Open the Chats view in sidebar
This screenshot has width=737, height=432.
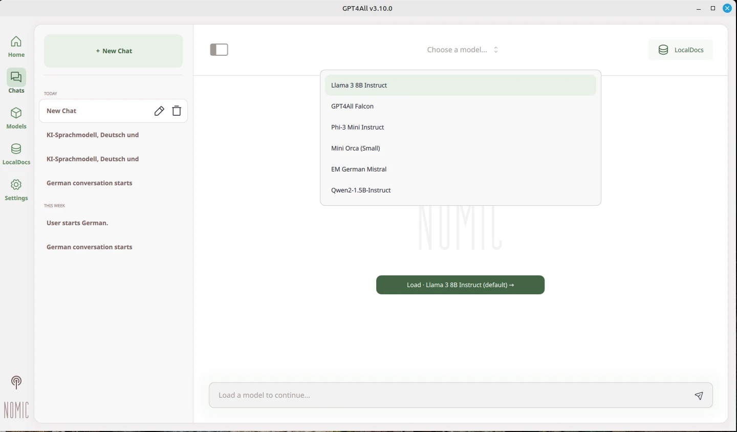pyautogui.click(x=16, y=82)
